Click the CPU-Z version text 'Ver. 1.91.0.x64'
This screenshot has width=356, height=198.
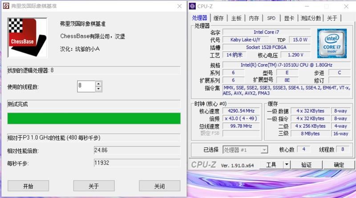pos(237,166)
